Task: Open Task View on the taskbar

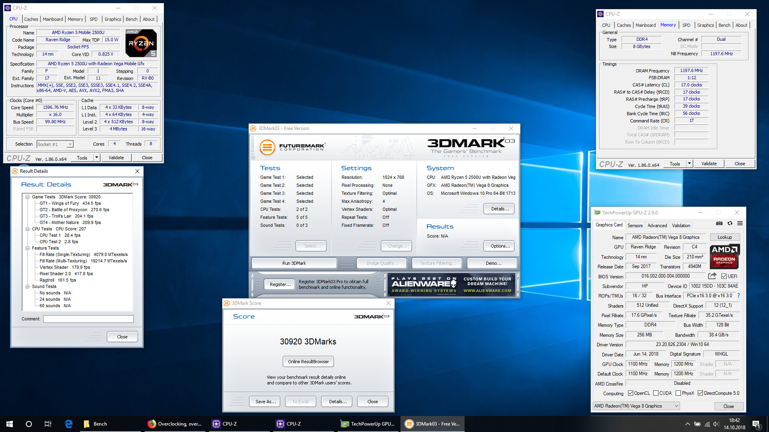Action: (48, 424)
